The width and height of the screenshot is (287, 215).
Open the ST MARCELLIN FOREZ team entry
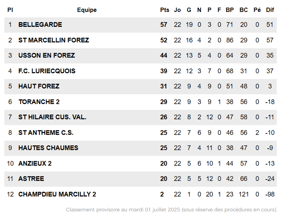coord(54,40)
